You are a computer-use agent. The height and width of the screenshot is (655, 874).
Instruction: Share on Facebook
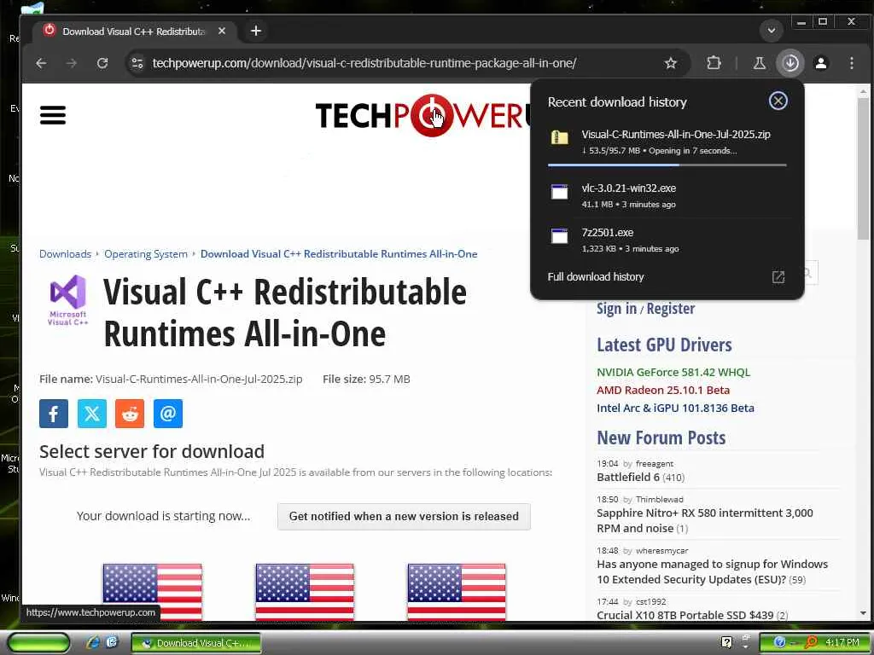(x=54, y=414)
